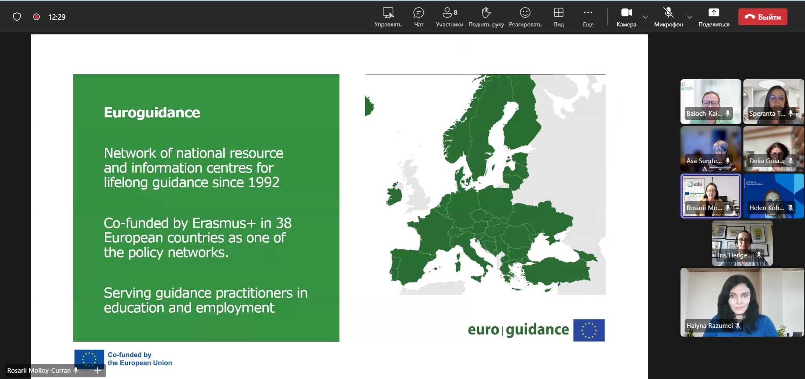Show the Участники participants list
Image resolution: width=805 pixels, height=379 pixels.
tap(449, 13)
